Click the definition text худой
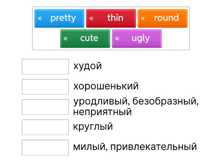222x166 pixels. tap(87, 66)
